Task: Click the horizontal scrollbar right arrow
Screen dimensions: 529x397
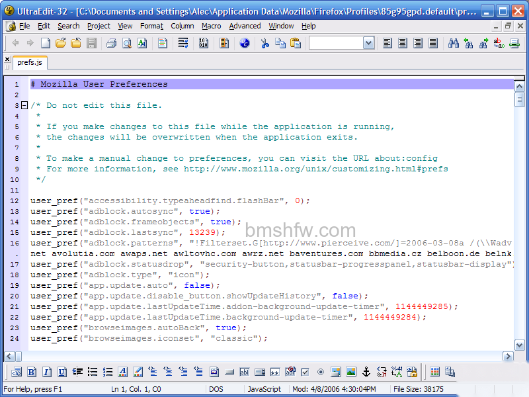Action: click(x=508, y=356)
